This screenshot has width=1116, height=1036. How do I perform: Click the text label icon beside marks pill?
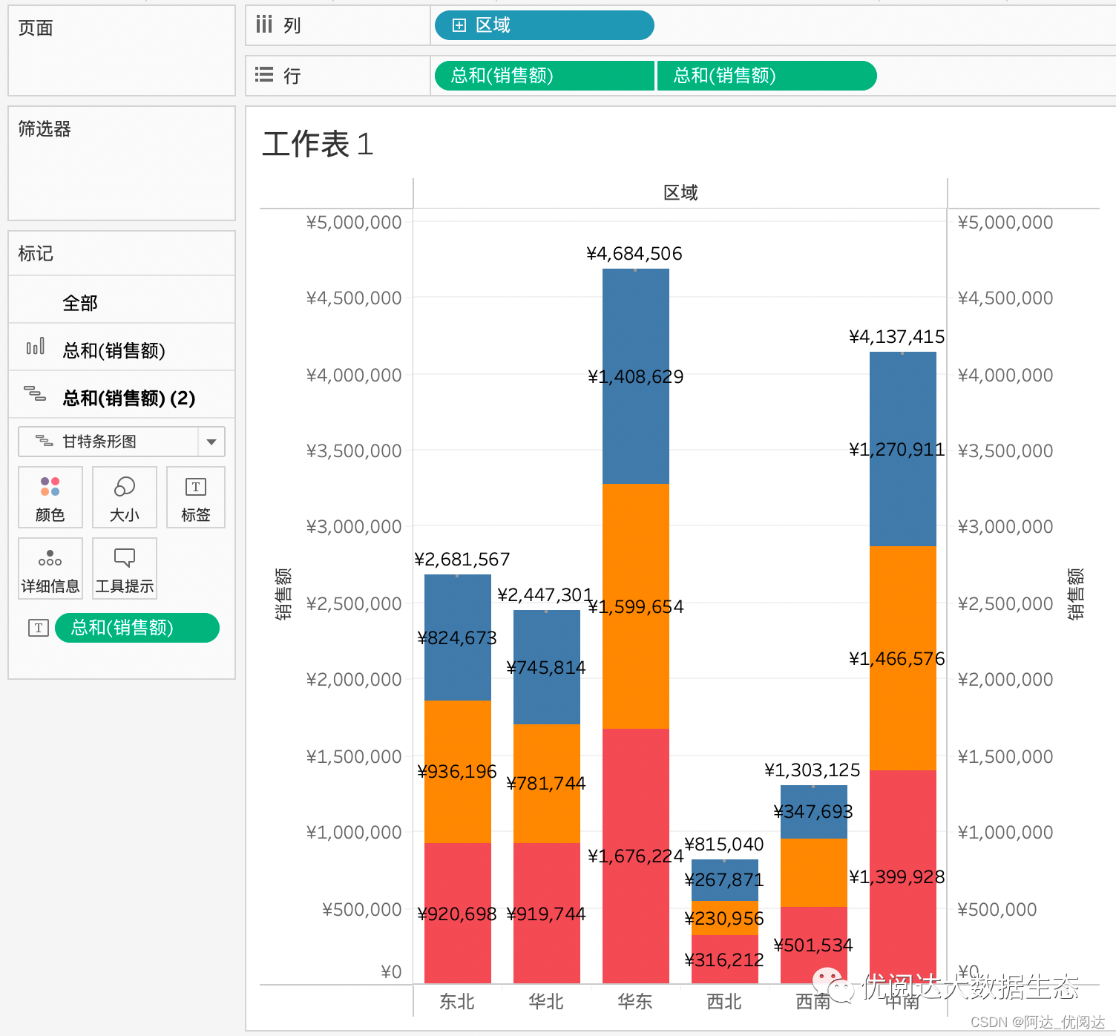[x=39, y=628]
